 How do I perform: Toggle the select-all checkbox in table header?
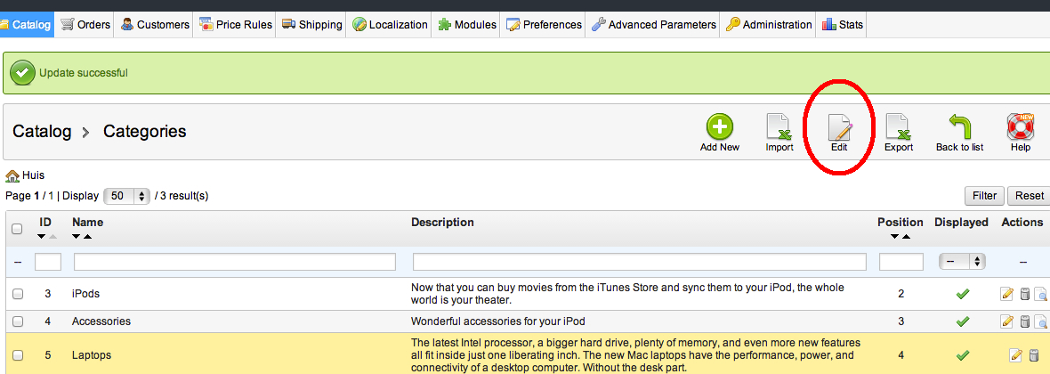(x=17, y=229)
